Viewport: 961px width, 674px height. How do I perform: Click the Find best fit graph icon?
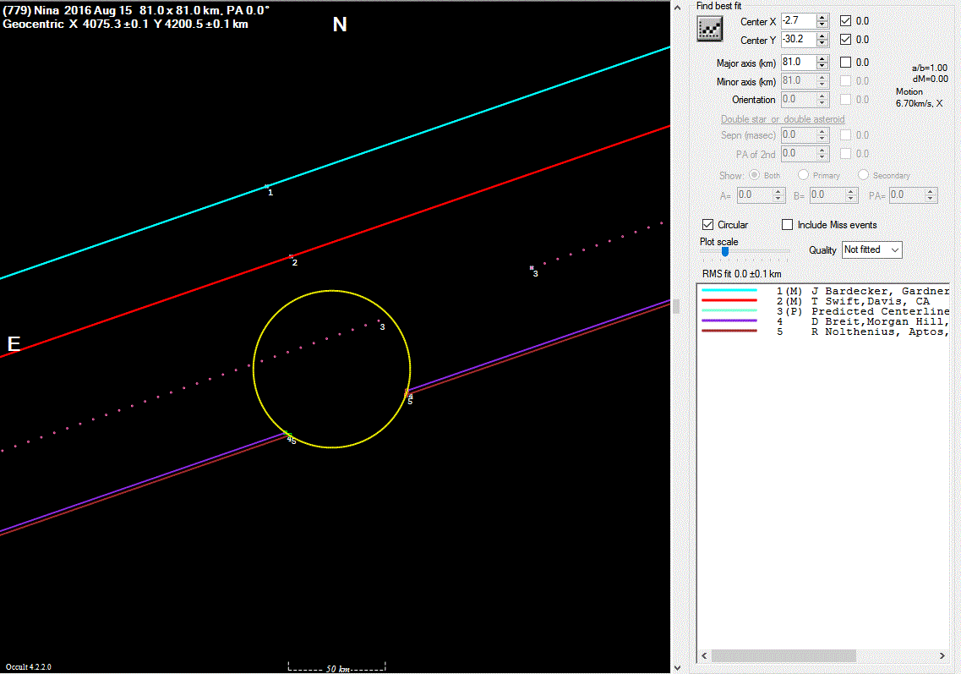708,29
